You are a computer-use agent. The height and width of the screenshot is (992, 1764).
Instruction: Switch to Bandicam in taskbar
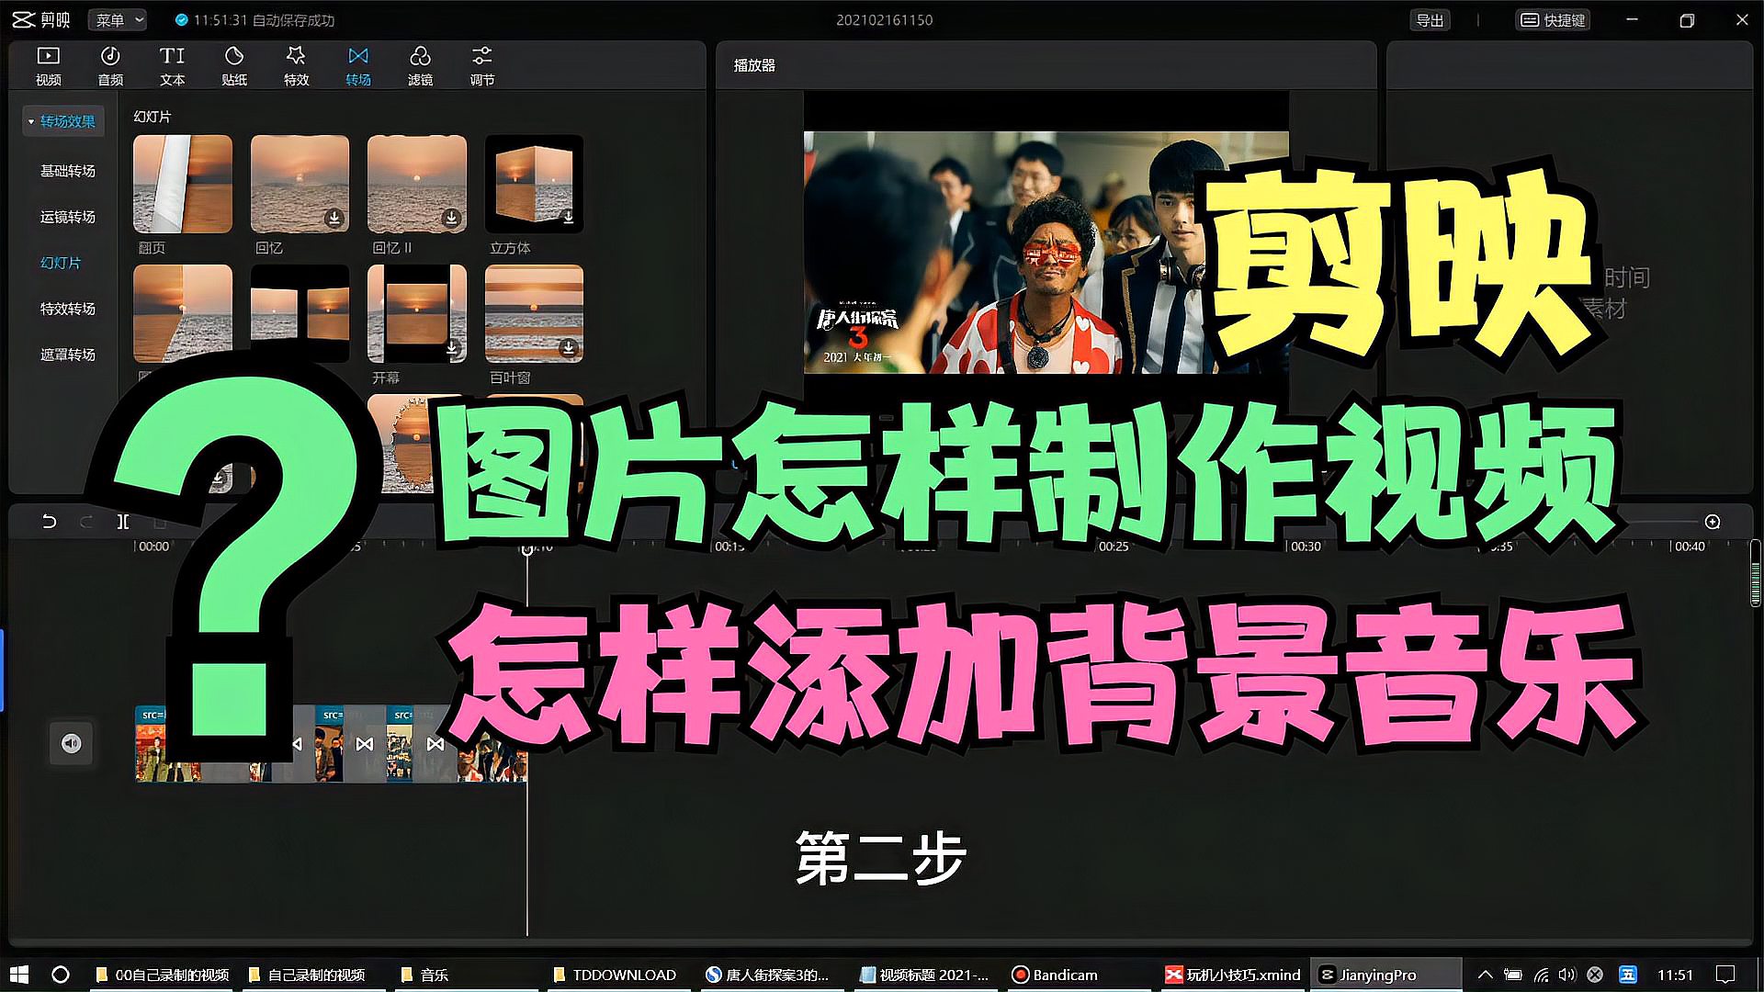coord(1055,975)
